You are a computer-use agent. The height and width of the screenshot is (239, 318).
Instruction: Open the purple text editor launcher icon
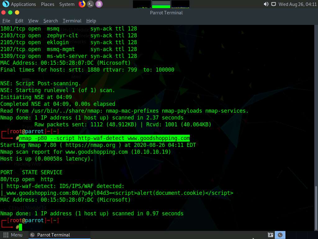coord(99,4)
